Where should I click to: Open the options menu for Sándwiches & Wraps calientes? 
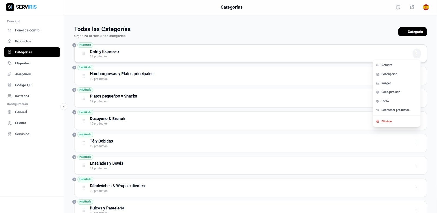pyautogui.click(x=417, y=187)
